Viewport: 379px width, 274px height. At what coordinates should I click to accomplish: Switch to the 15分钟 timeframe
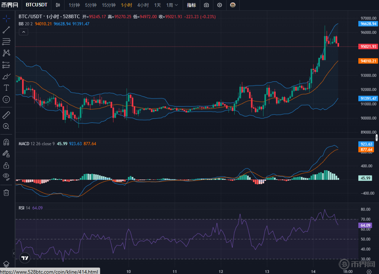coord(109,5)
